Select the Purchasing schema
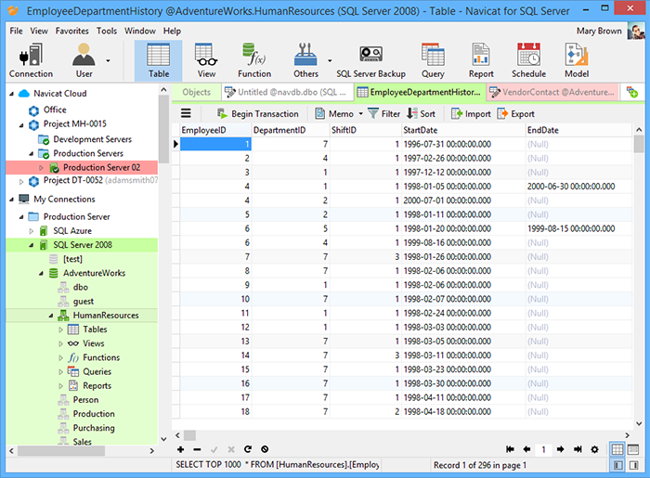 [94, 428]
